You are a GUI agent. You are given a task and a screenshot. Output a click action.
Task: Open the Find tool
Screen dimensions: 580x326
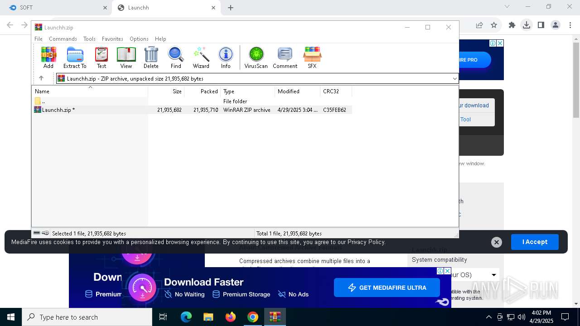point(176,58)
